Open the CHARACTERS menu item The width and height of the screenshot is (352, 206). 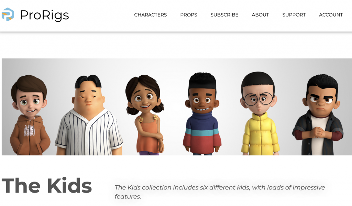click(x=151, y=15)
